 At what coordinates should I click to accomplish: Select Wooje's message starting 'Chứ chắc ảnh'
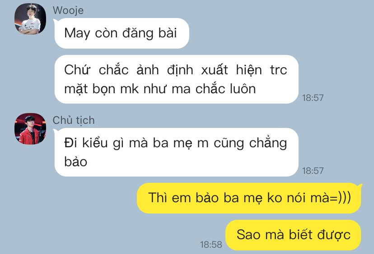[176, 79]
